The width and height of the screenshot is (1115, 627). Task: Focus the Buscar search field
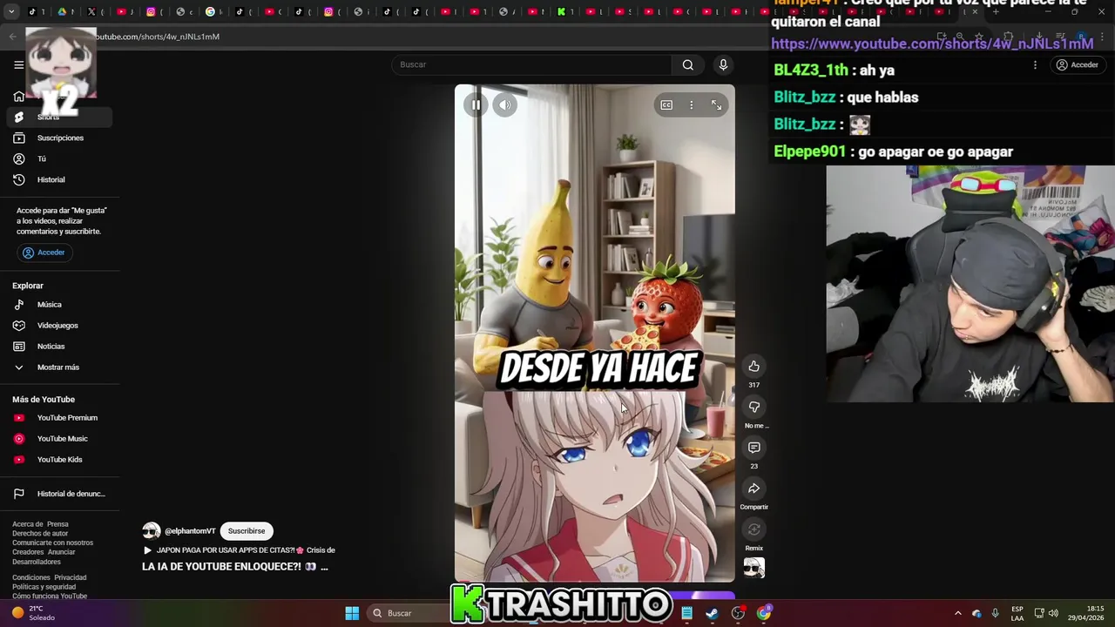tap(531, 64)
